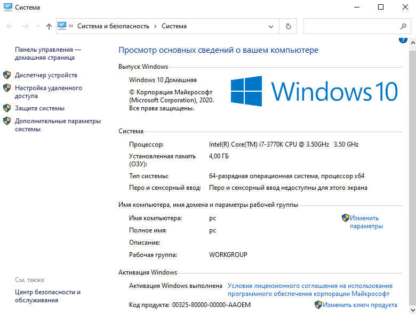416x314 pixels.
Task: Close the Система window
Action: (405, 7)
